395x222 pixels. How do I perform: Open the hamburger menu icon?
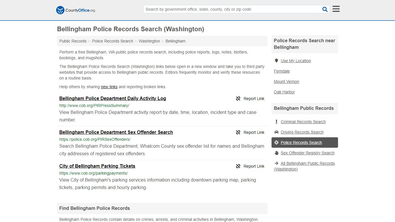[x=336, y=9]
